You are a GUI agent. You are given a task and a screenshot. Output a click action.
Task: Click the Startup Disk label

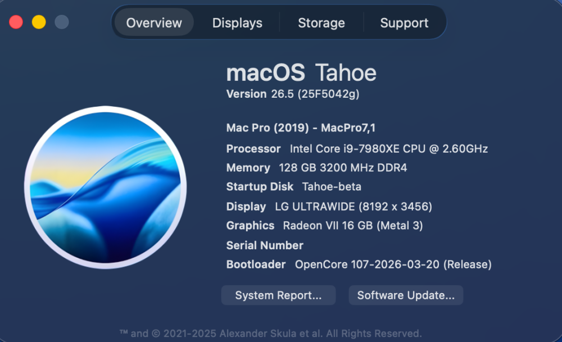click(260, 186)
